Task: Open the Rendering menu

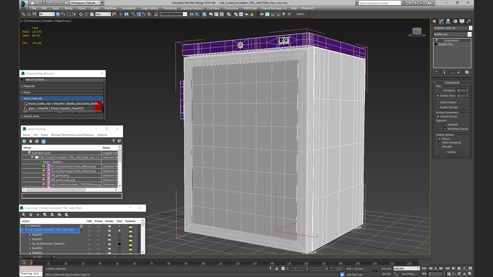Action: click(x=170, y=8)
